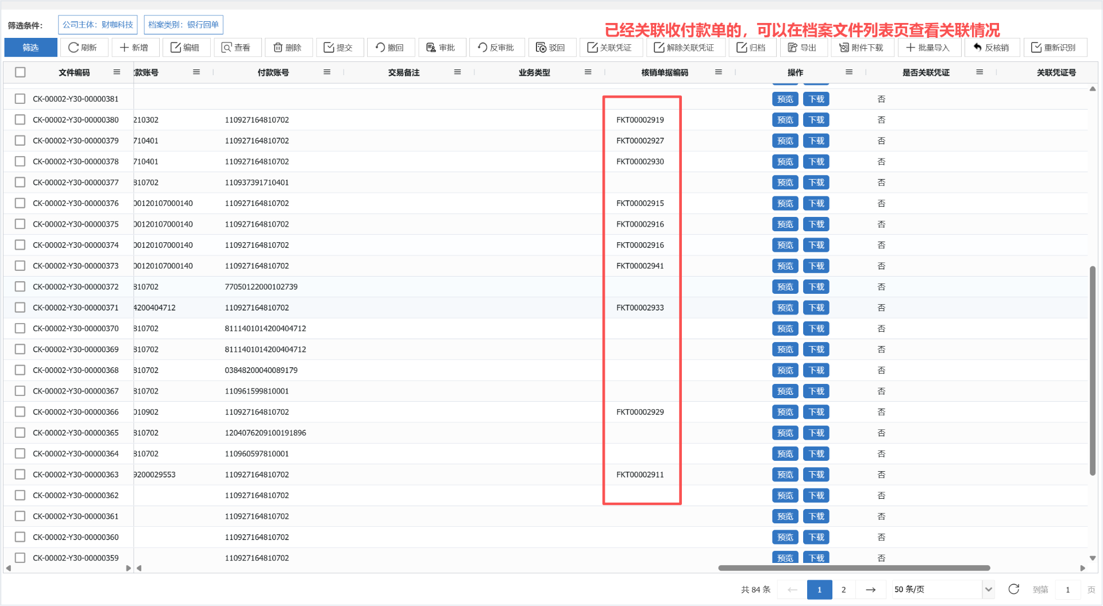Click the blue 筛选 filter button
Image resolution: width=1103 pixels, height=606 pixels.
[30, 48]
